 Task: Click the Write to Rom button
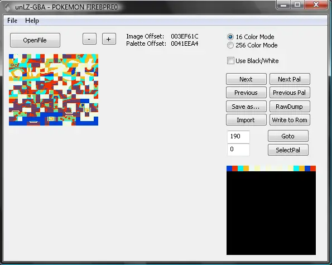(290, 120)
